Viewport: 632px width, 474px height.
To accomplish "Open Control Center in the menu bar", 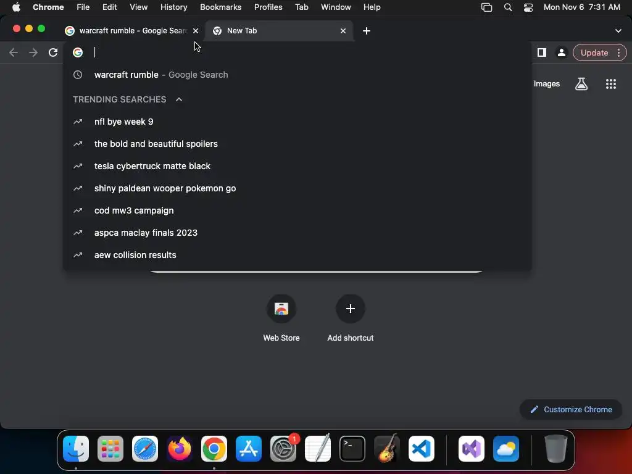I will point(528,7).
